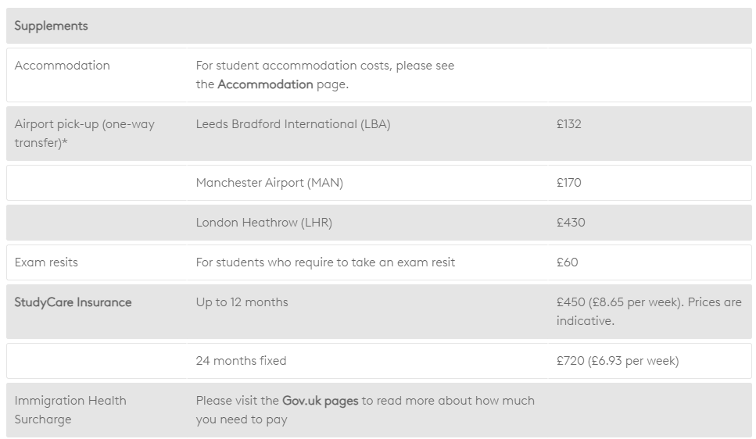Select the exam resit description text
756x439 pixels.
pos(325,262)
